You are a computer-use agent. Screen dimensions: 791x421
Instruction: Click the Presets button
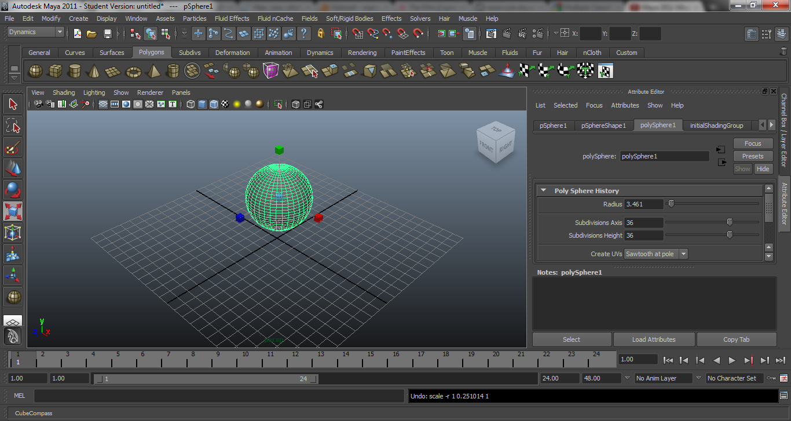coord(753,156)
